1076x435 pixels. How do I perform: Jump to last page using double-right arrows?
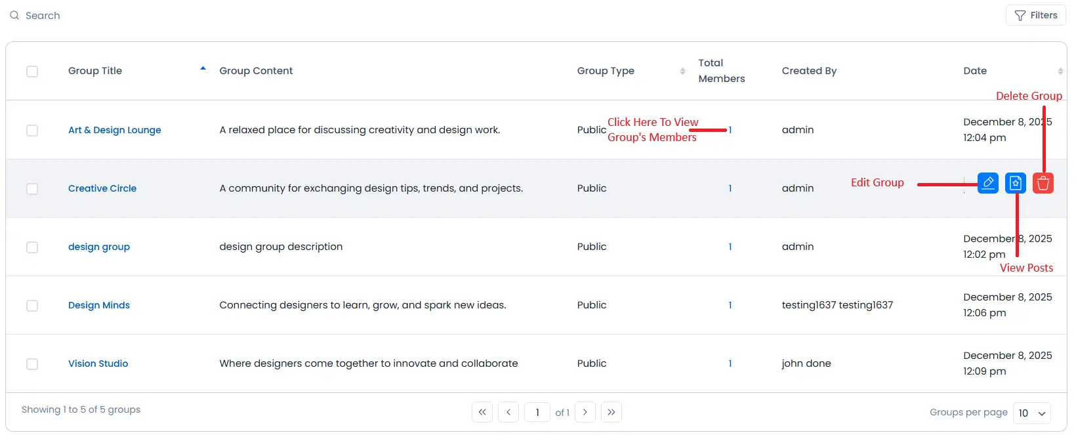click(x=611, y=412)
